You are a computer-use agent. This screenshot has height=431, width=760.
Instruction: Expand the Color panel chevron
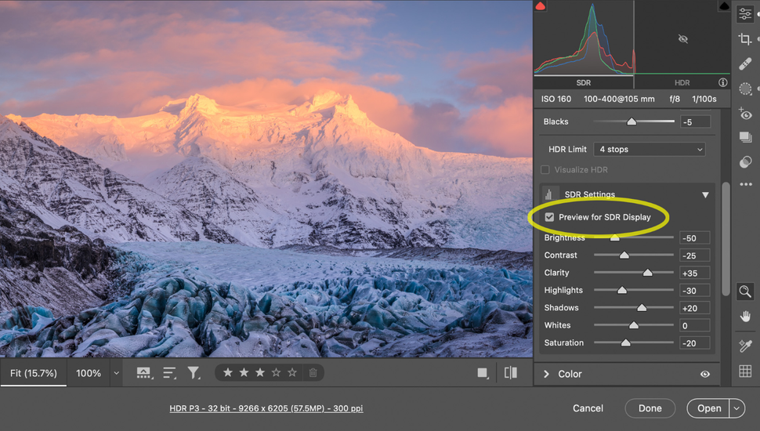point(547,374)
